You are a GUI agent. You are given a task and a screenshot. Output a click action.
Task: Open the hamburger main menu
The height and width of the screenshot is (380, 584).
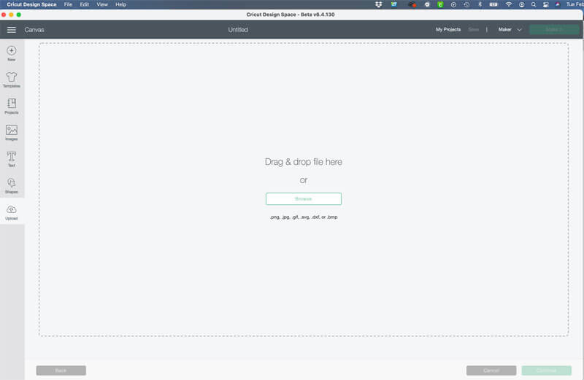click(x=11, y=30)
